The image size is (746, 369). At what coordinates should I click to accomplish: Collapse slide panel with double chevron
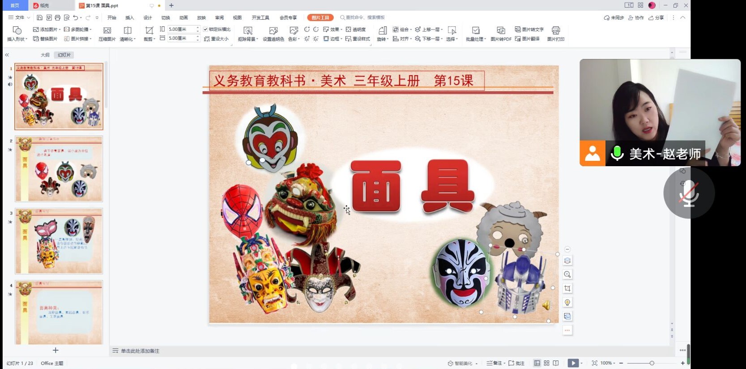click(7, 55)
